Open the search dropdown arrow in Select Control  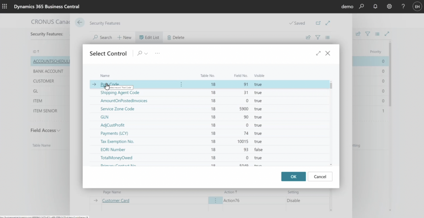coord(146,53)
